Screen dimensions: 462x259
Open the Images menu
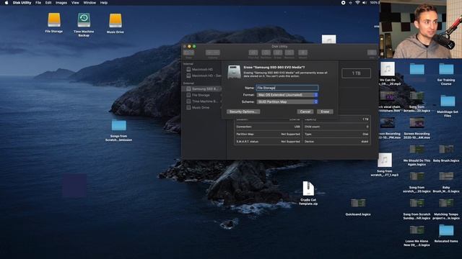pyautogui.click(x=61, y=3)
